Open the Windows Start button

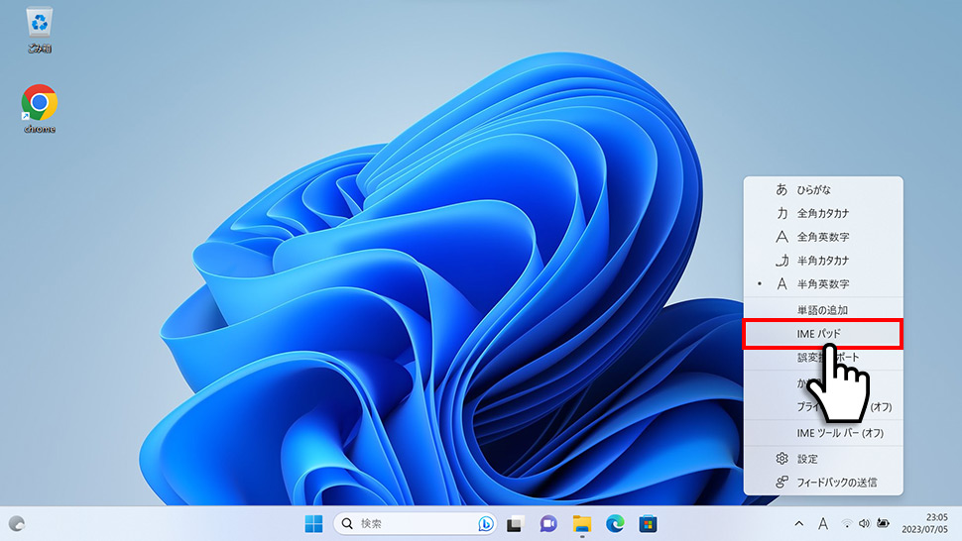[313, 524]
